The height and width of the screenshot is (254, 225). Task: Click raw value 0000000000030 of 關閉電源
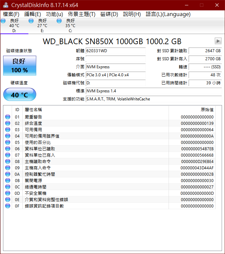click(197, 180)
